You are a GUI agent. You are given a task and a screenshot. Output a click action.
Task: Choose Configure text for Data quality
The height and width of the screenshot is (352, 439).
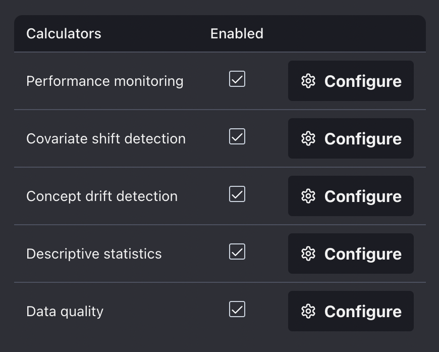363,312
